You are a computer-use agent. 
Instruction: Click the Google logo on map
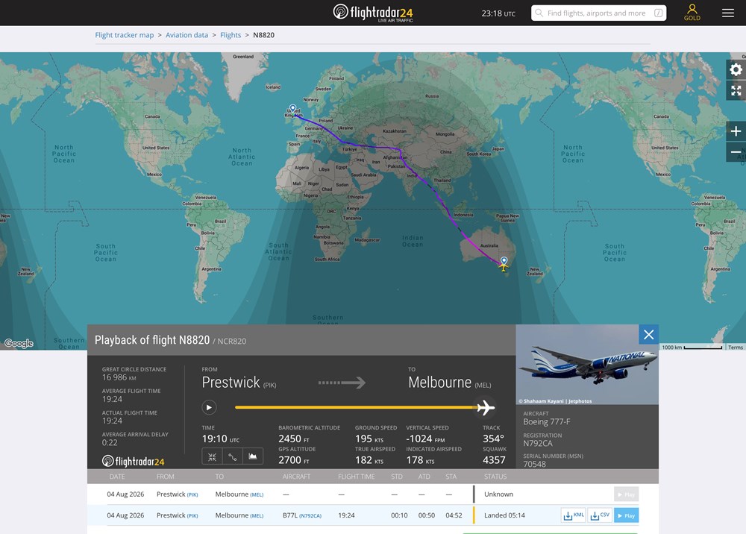(19, 343)
